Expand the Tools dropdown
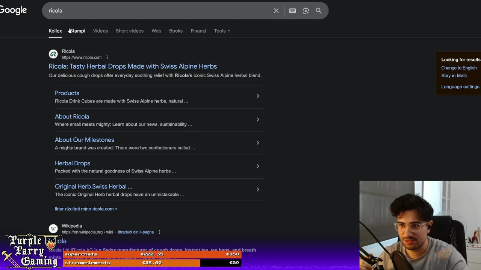Viewport: 481px width, 270px height. 222,31
